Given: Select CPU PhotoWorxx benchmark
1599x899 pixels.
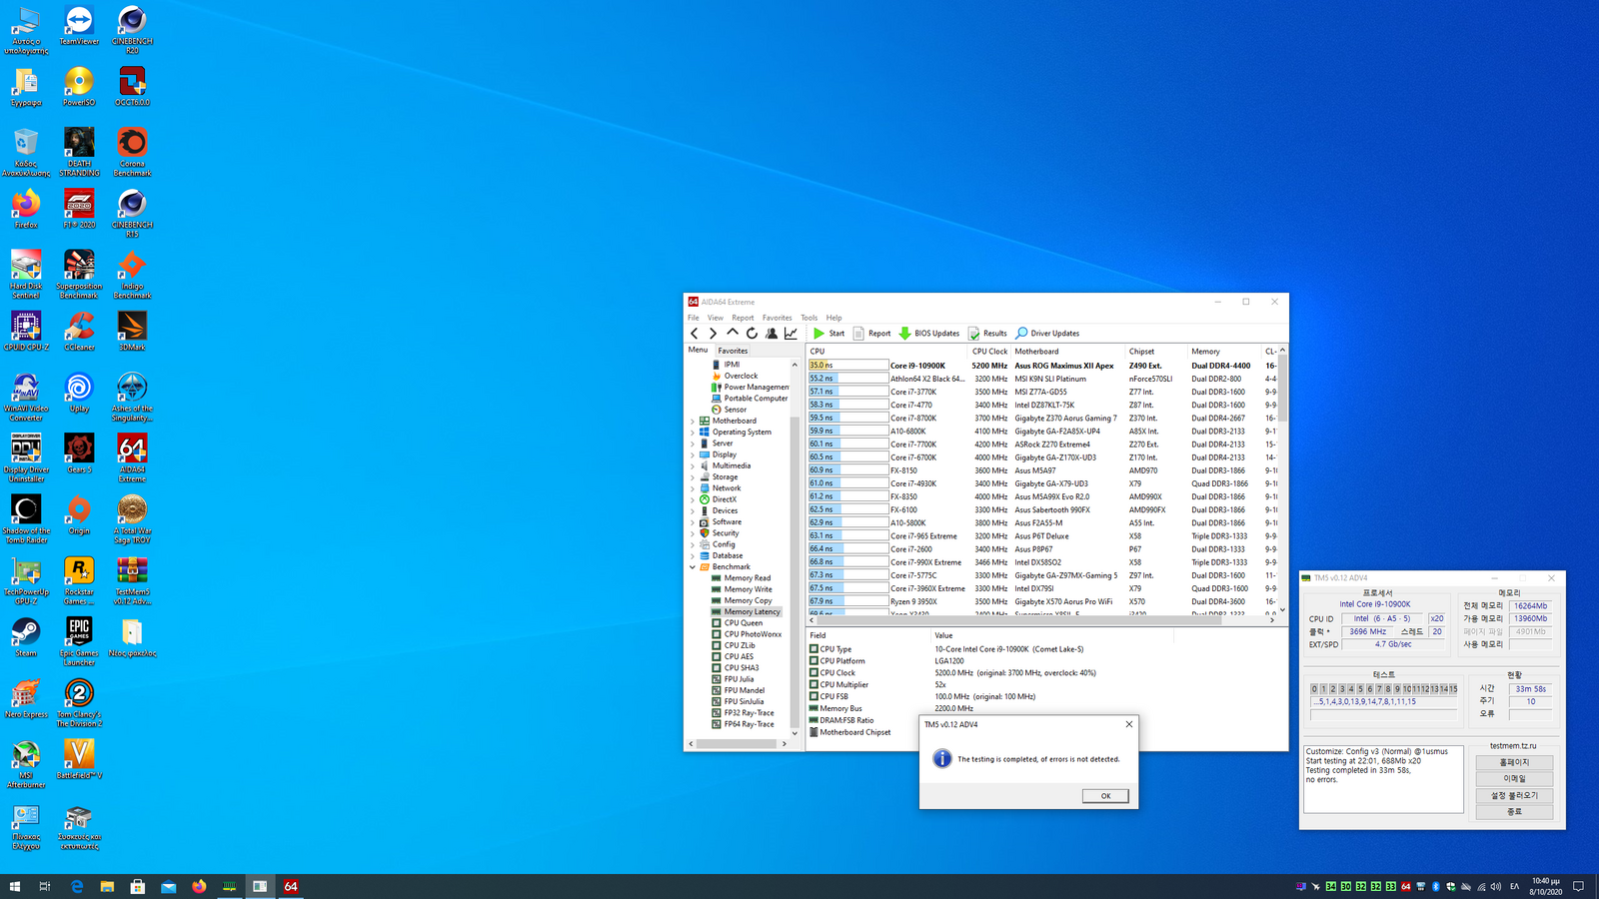Looking at the screenshot, I should (753, 634).
